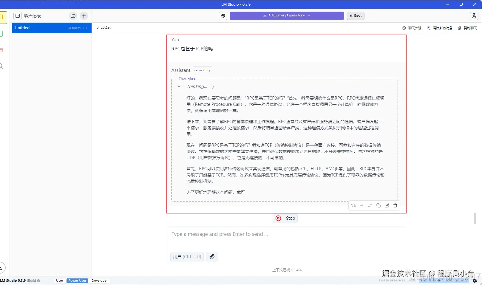Open the Publisher/Repository model selector
Image resolution: width=482 pixels, height=285 pixels.
(286, 16)
